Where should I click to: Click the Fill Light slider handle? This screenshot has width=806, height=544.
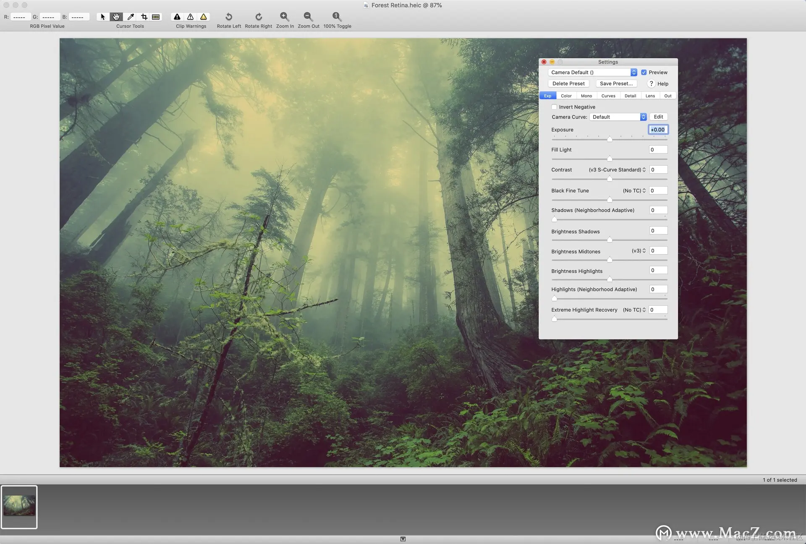click(x=610, y=159)
